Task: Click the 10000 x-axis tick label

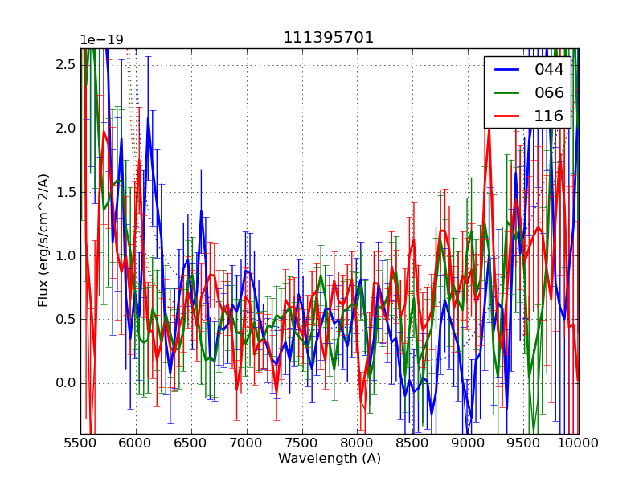Action: point(579,443)
